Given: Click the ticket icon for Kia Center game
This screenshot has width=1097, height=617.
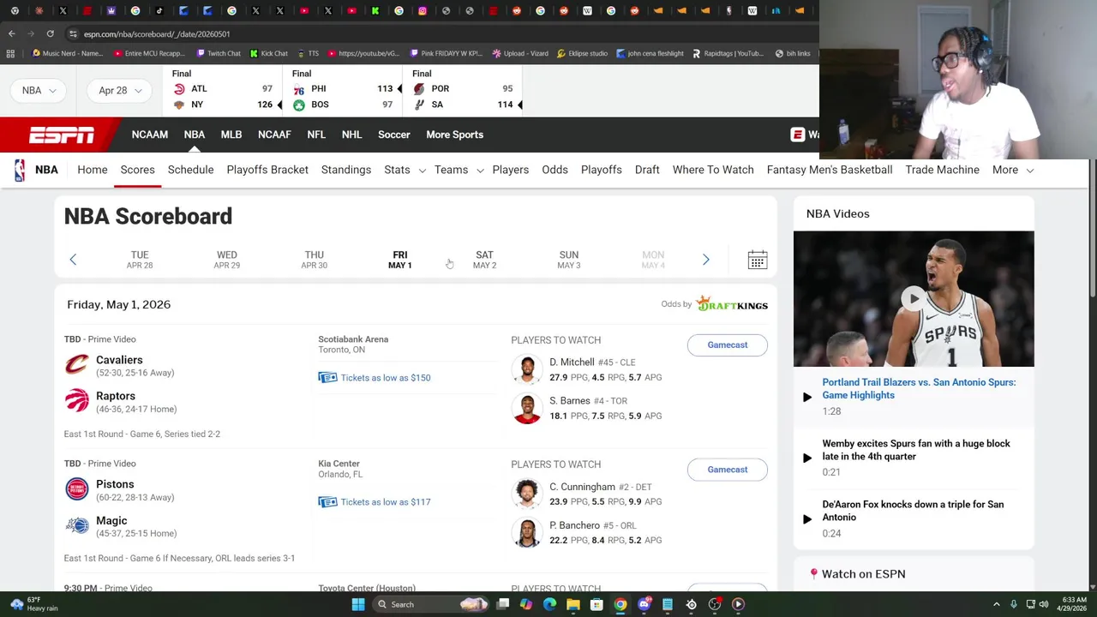Looking at the screenshot, I should pos(327,502).
